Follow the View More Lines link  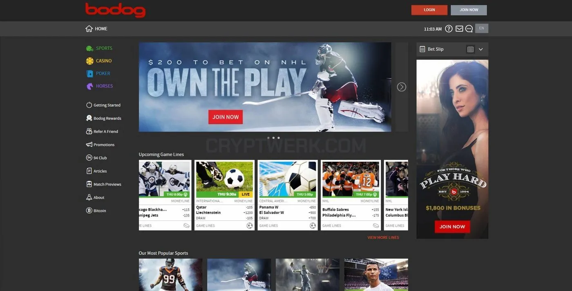click(x=383, y=238)
